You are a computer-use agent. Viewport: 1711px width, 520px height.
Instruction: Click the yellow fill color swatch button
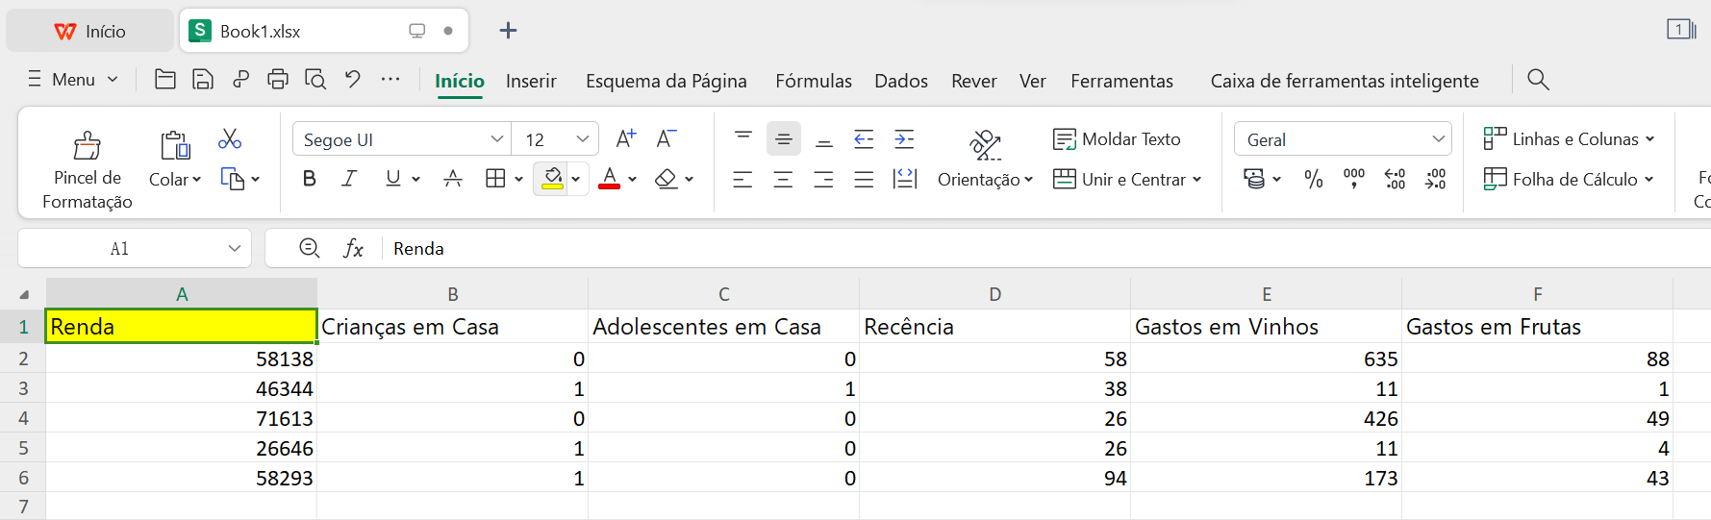[x=552, y=179]
